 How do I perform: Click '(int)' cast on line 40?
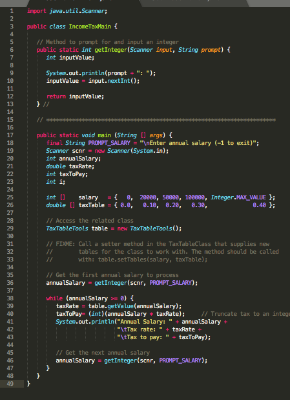tap(96, 314)
